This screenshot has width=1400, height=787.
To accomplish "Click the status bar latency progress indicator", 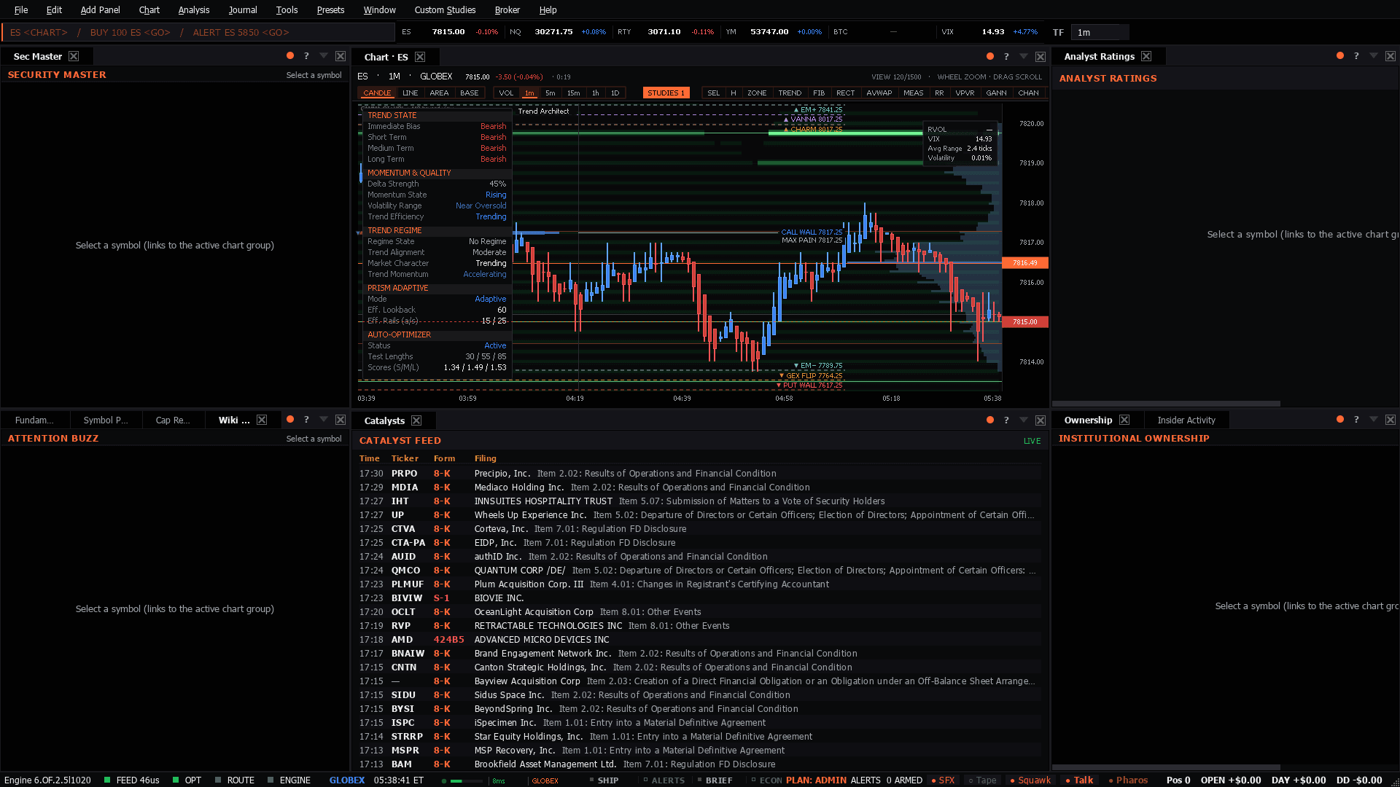I will 467,780.
